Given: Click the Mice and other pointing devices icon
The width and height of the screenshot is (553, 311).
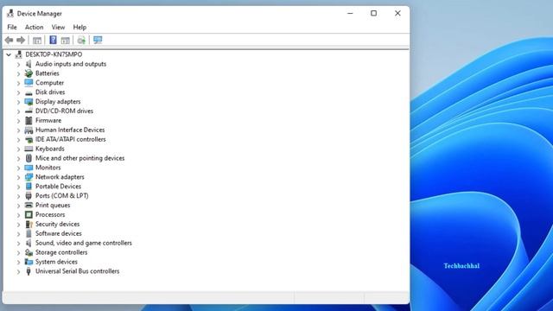Looking at the screenshot, I should point(29,158).
